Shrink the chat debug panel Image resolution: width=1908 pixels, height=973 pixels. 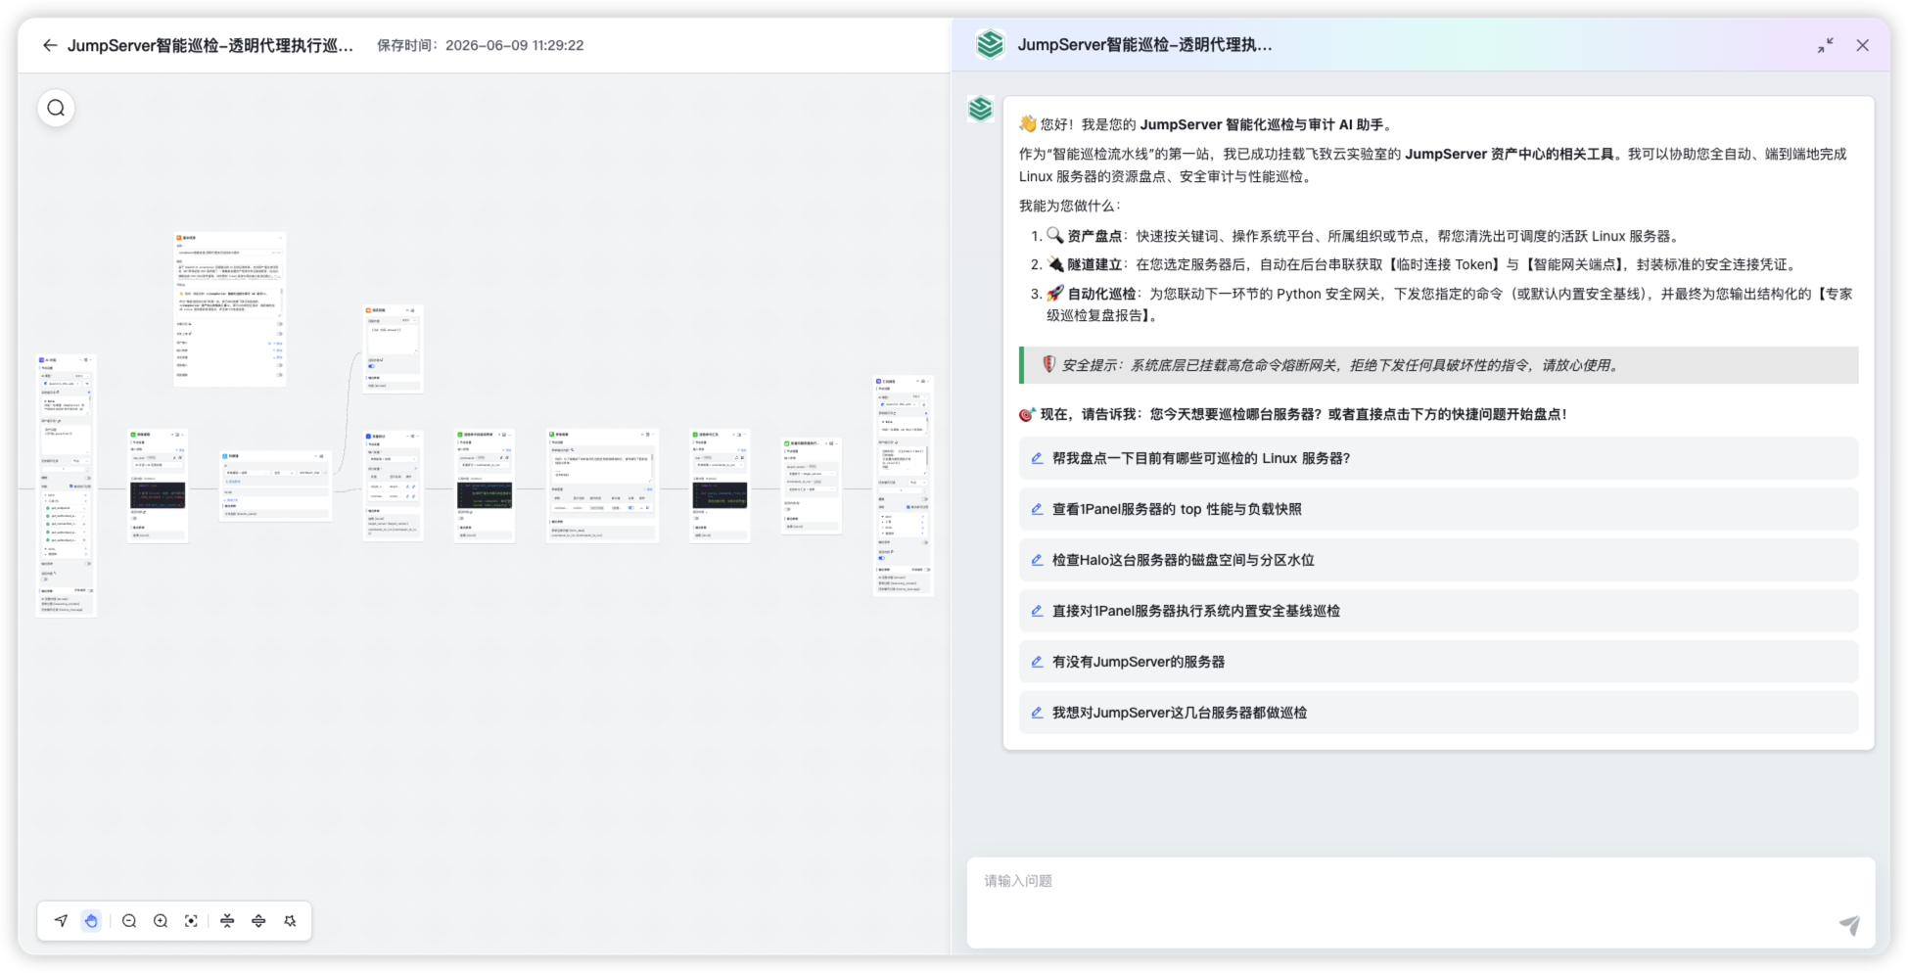click(x=1826, y=45)
